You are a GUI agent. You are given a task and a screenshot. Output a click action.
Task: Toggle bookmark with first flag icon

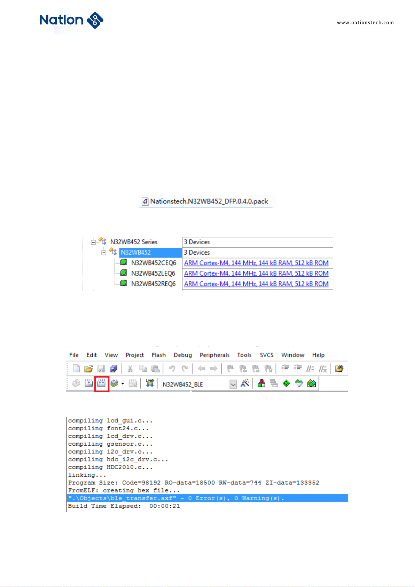pos(230,369)
